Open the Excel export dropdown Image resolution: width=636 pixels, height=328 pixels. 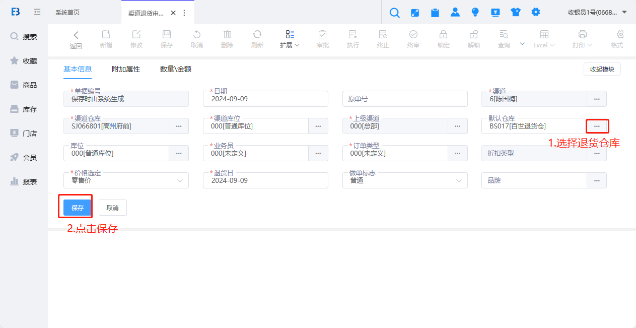(544, 39)
